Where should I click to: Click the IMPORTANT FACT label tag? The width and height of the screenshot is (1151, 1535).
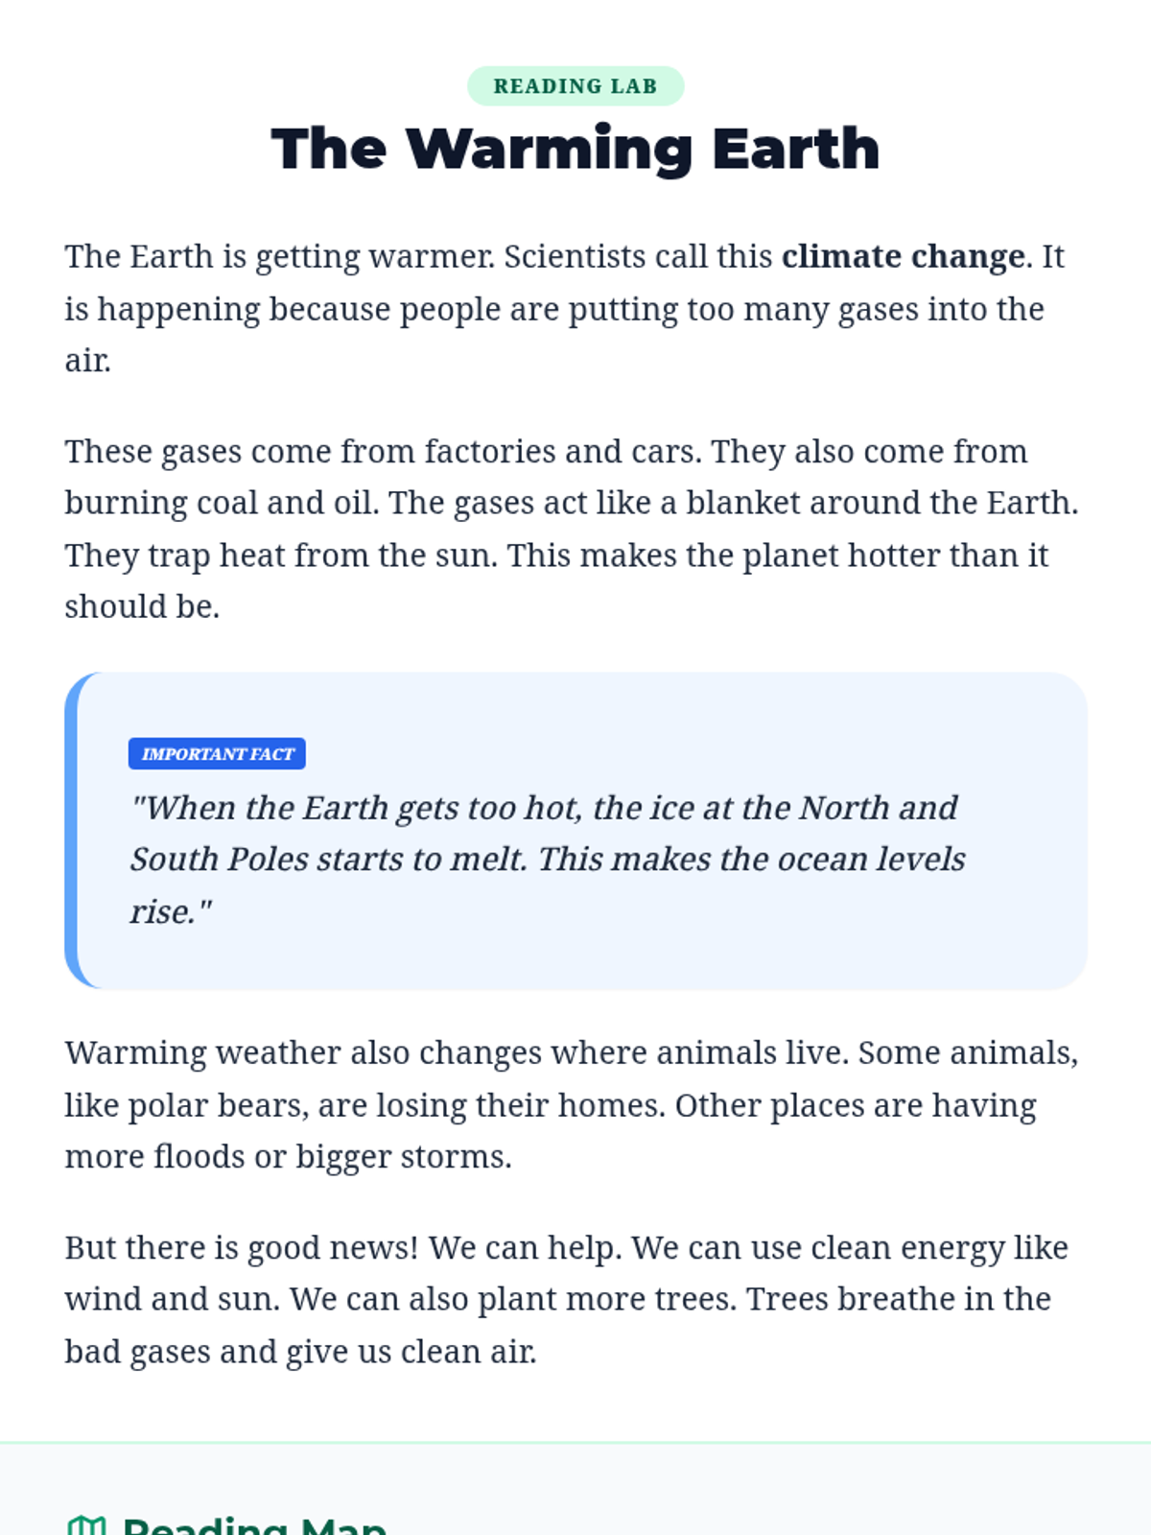[x=218, y=754]
